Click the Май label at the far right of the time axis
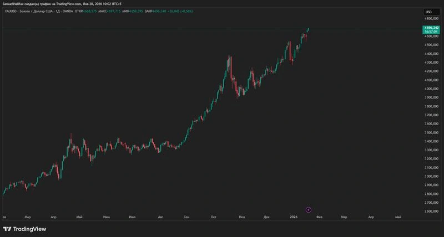444x237 pixels. point(398,217)
